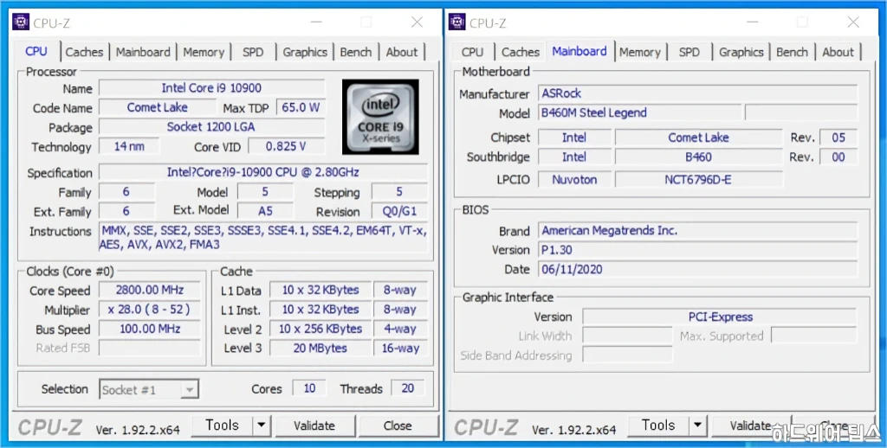Click Bus Speed value 100.00 MHz
The image size is (887, 448).
[149, 329]
